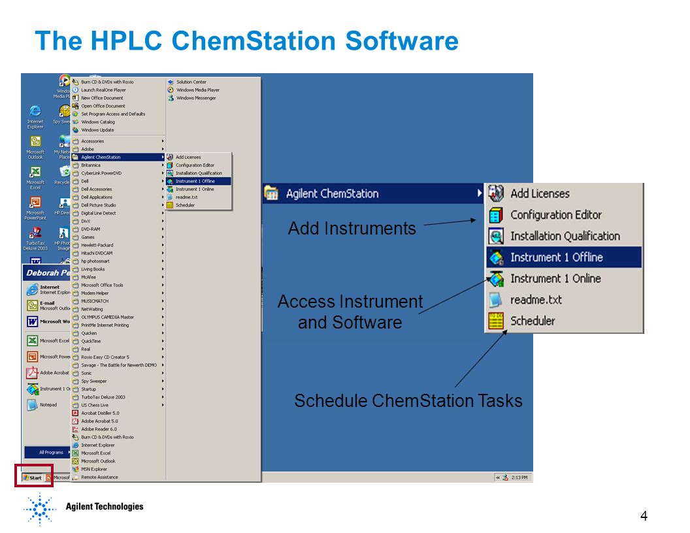Expand the Accessories submenu
Screen dimensions: 690x533
click(118, 142)
